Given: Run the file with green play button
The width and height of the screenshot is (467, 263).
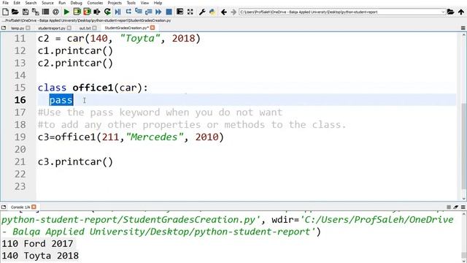Looking at the screenshot, I should click(x=66, y=12).
